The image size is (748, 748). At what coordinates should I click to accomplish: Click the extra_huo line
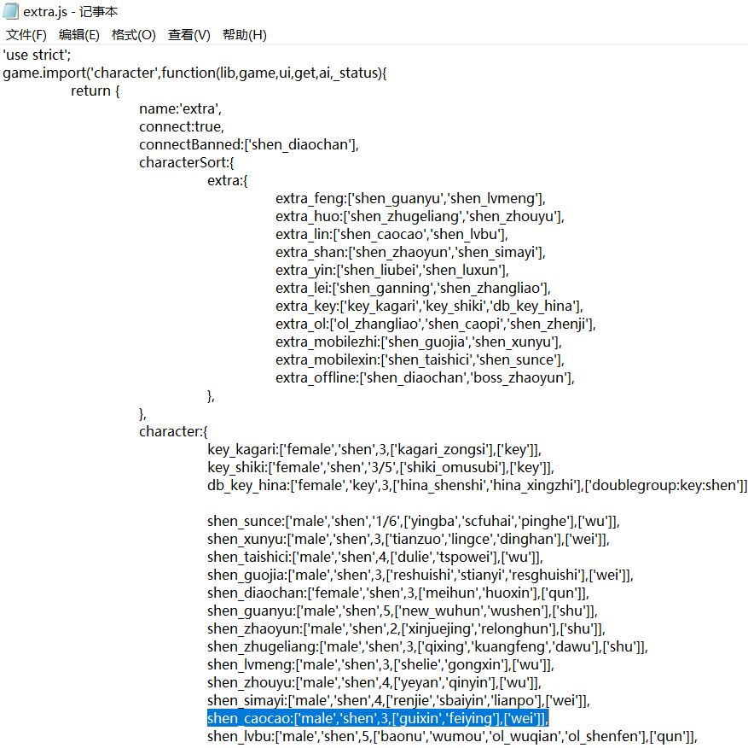[420, 216]
